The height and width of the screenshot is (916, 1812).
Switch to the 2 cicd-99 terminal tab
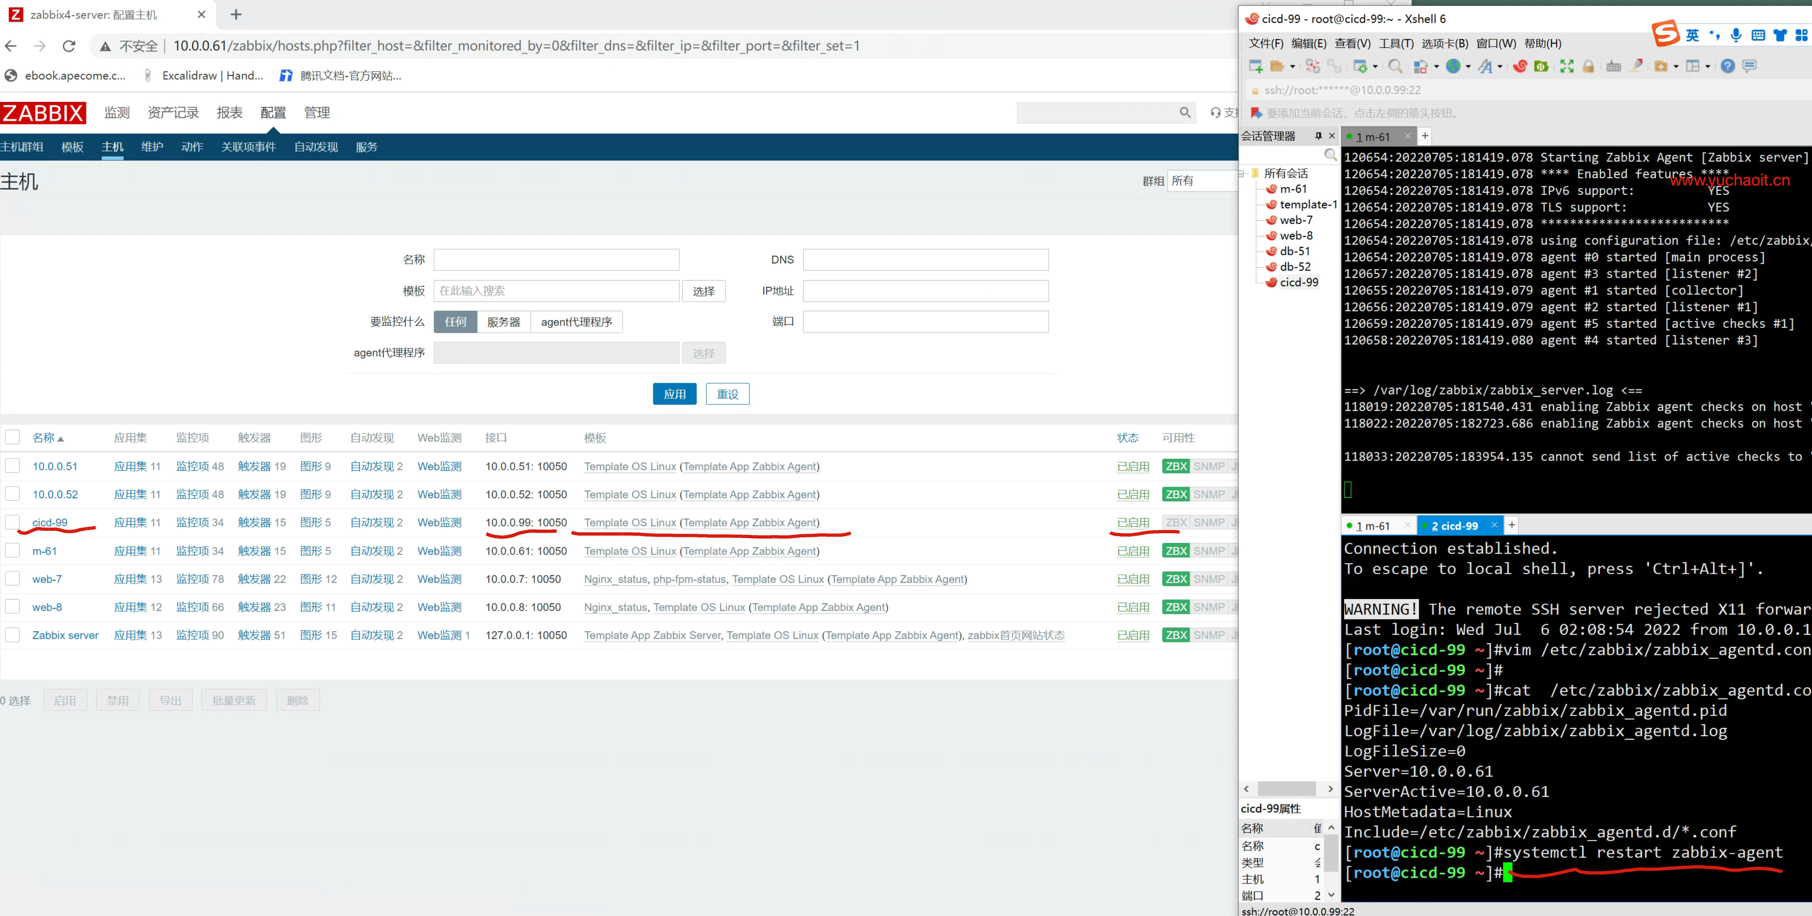pyautogui.click(x=1454, y=526)
